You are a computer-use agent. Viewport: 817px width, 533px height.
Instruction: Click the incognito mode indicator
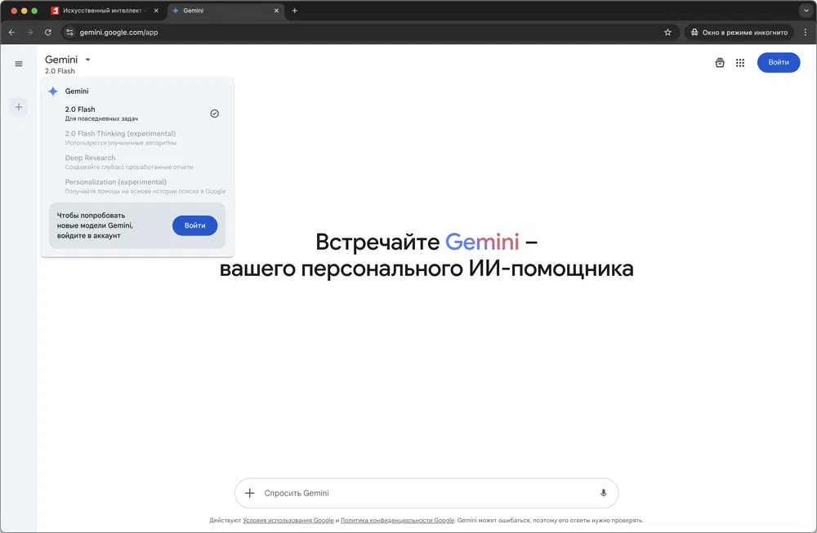(739, 33)
